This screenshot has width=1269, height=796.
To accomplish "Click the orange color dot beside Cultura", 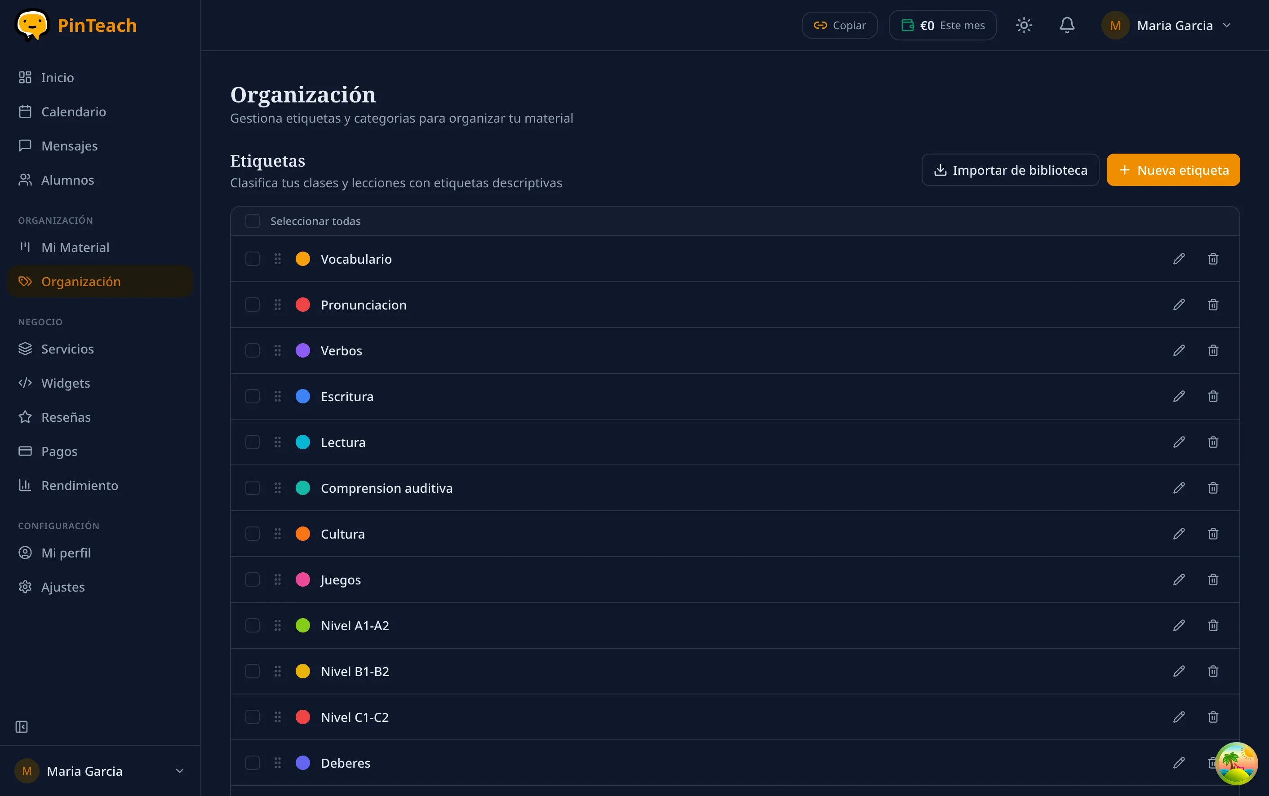I will pyautogui.click(x=303, y=533).
